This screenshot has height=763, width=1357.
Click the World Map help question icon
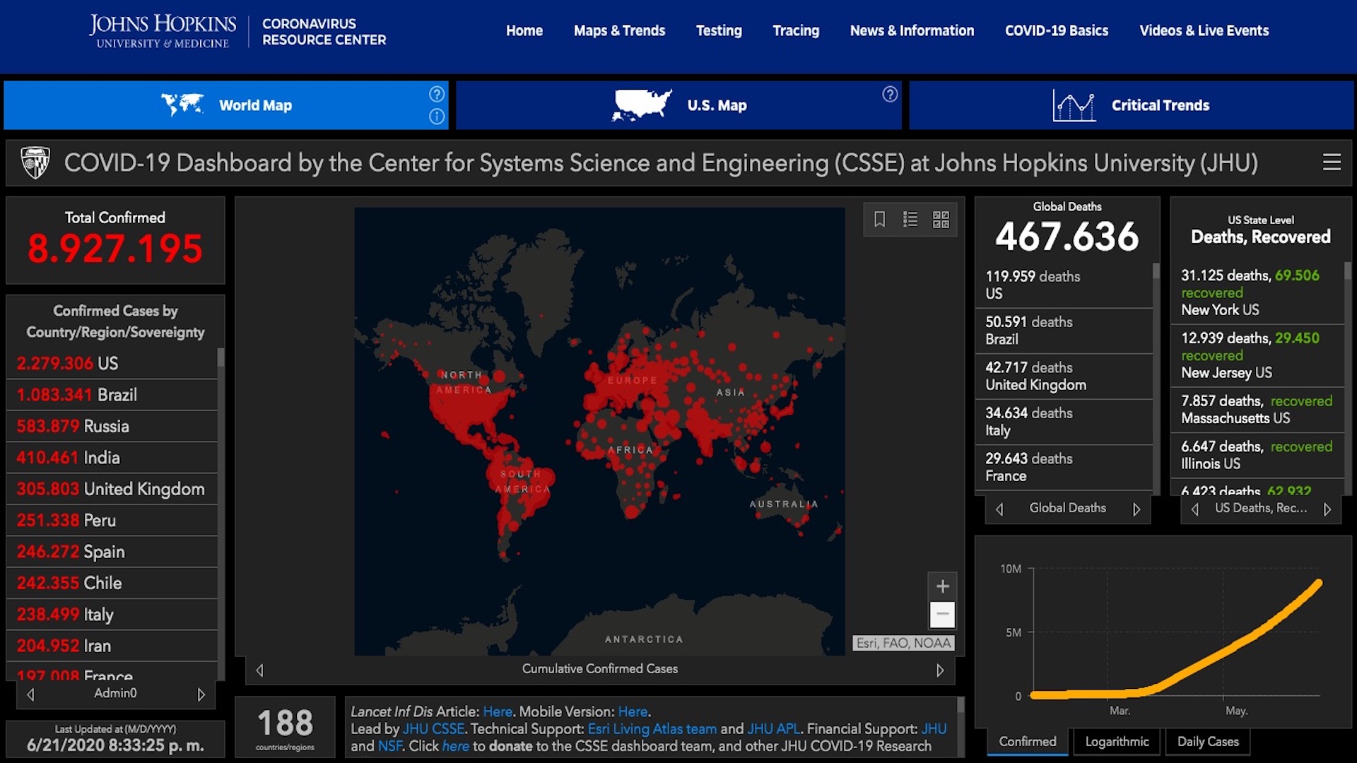coord(437,94)
